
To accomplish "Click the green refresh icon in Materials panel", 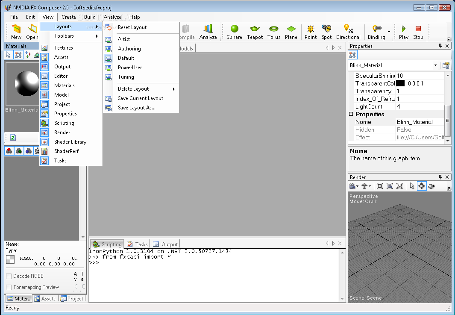I will pyautogui.click(x=13, y=137).
